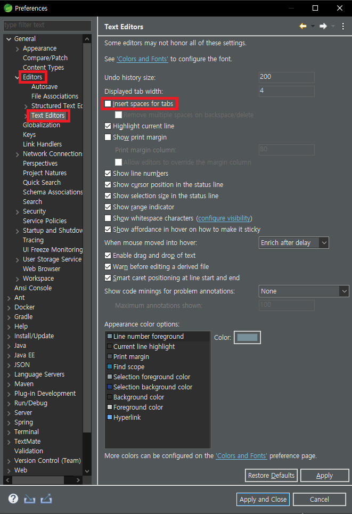The width and height of the screenshot is (352, 514).
Task: Select Background color entry
Action: [x=136, y=397]
